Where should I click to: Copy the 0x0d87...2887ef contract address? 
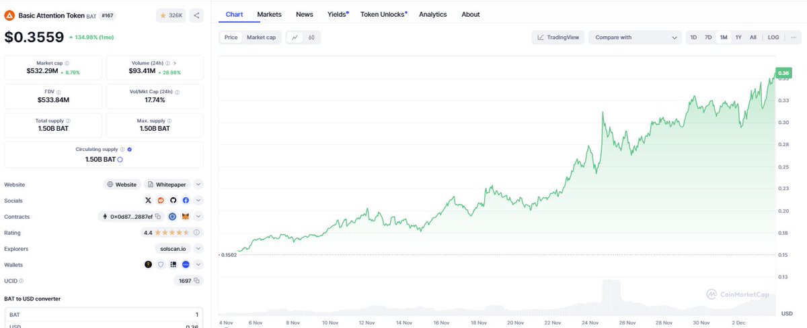(158, 217)
